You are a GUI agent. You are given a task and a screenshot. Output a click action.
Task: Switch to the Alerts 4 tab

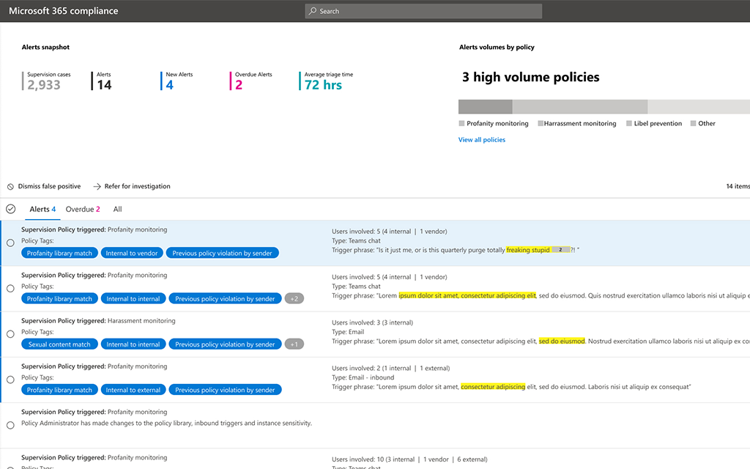pyautogui.click(x=42, y=209)
